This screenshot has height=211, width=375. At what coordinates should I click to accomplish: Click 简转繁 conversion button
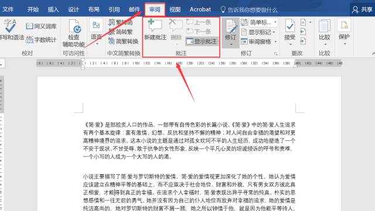121,32
